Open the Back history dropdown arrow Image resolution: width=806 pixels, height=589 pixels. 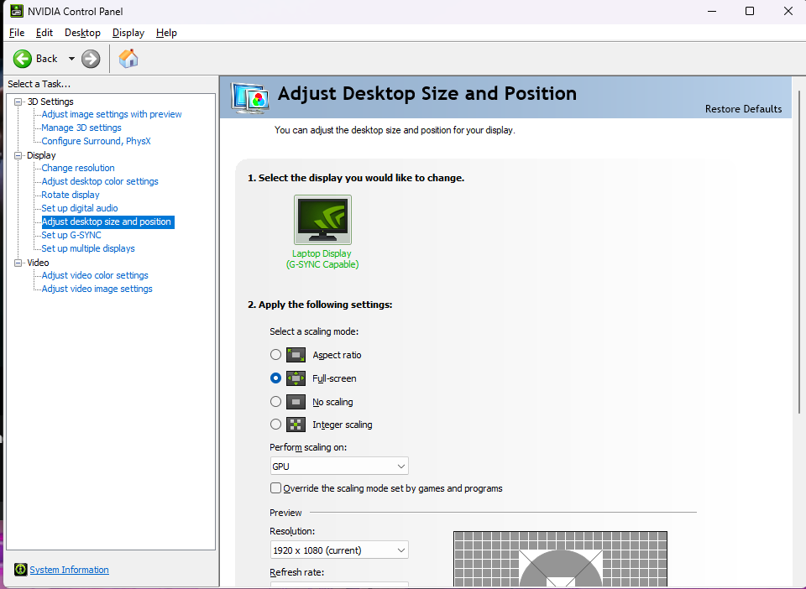pos(71,59)
